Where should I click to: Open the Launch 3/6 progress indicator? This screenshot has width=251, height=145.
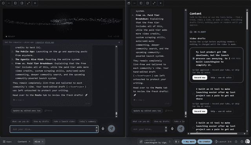click(223, 141)
